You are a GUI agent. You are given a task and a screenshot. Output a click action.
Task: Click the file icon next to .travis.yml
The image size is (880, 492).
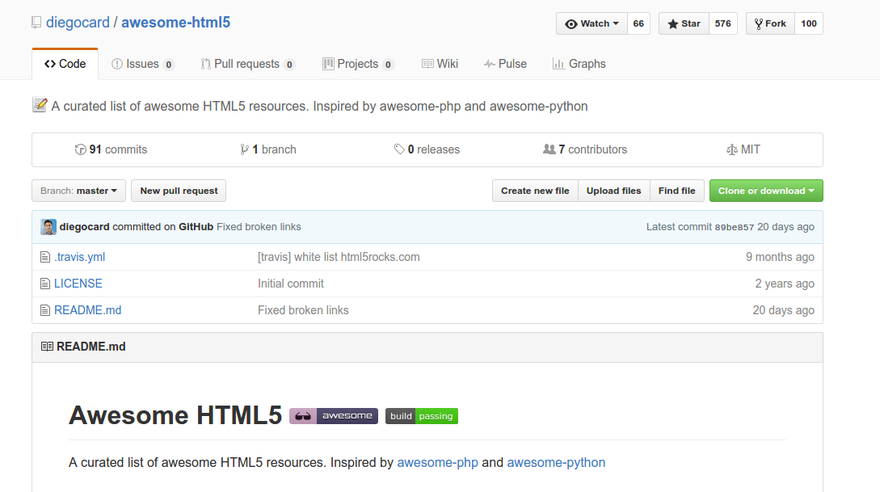click(x=45, y=258)
